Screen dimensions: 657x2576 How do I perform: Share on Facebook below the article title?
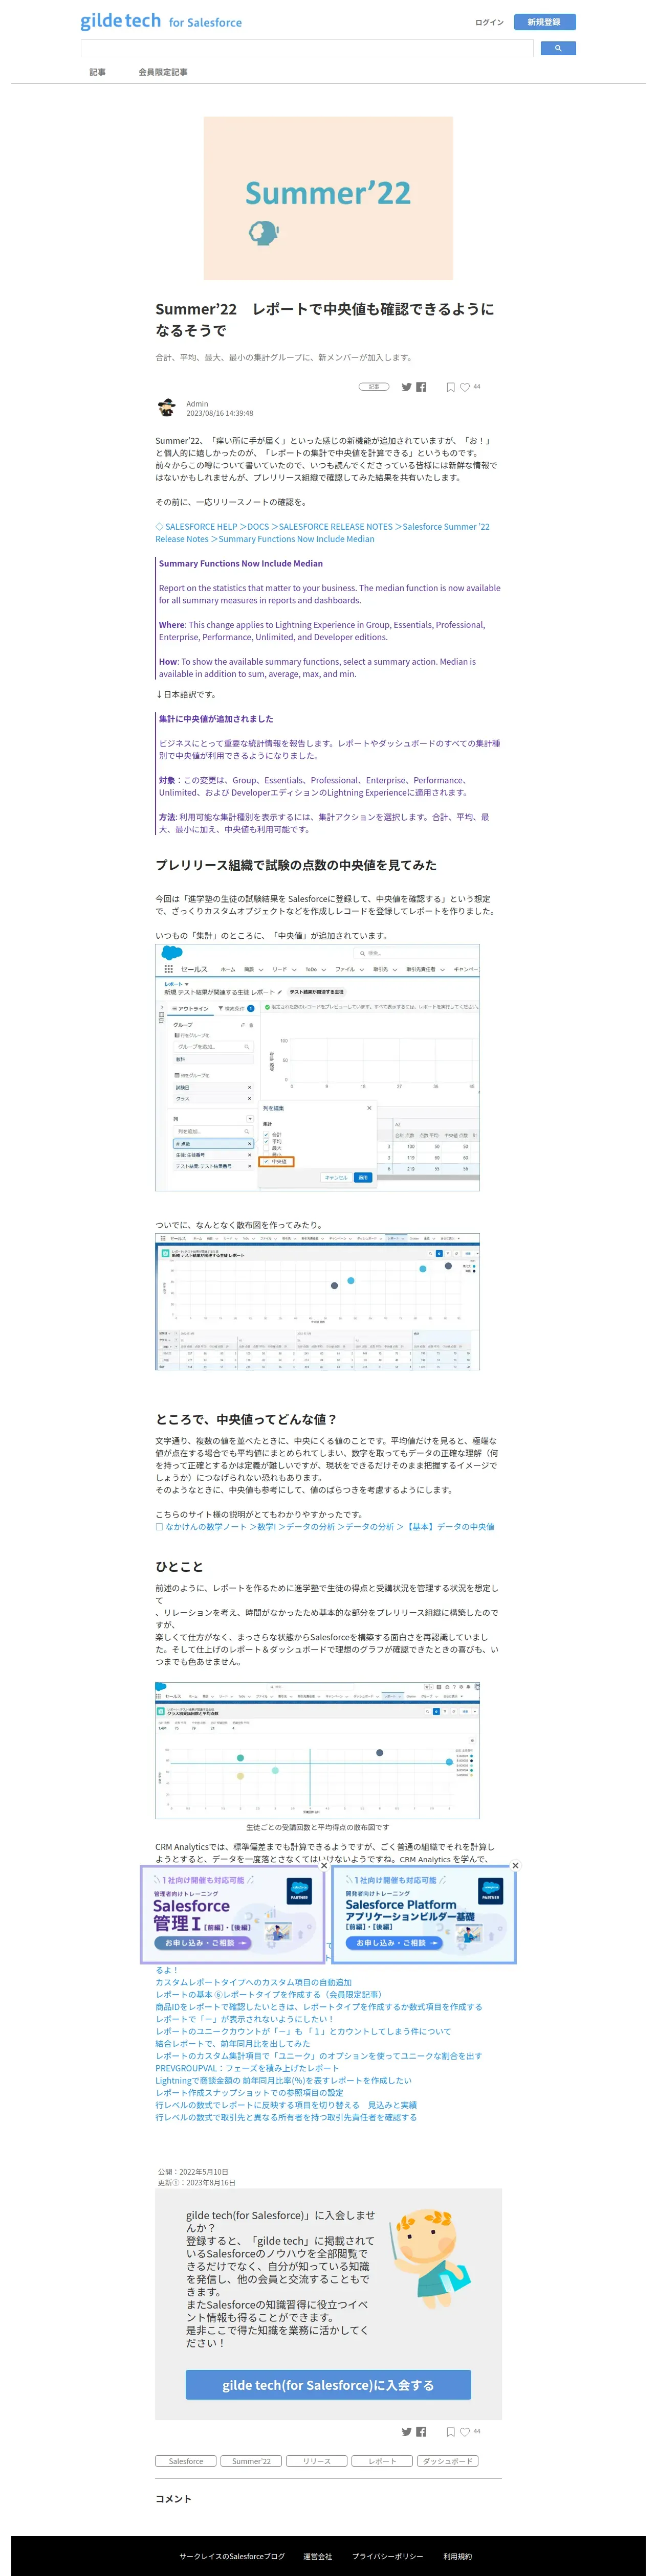[421, 387]
